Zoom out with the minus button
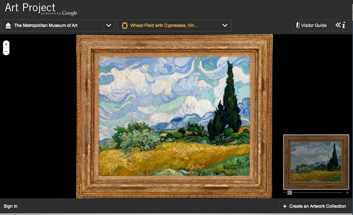Image resolution: width=353 pixels, height=215 pixels. click(6, 52)
